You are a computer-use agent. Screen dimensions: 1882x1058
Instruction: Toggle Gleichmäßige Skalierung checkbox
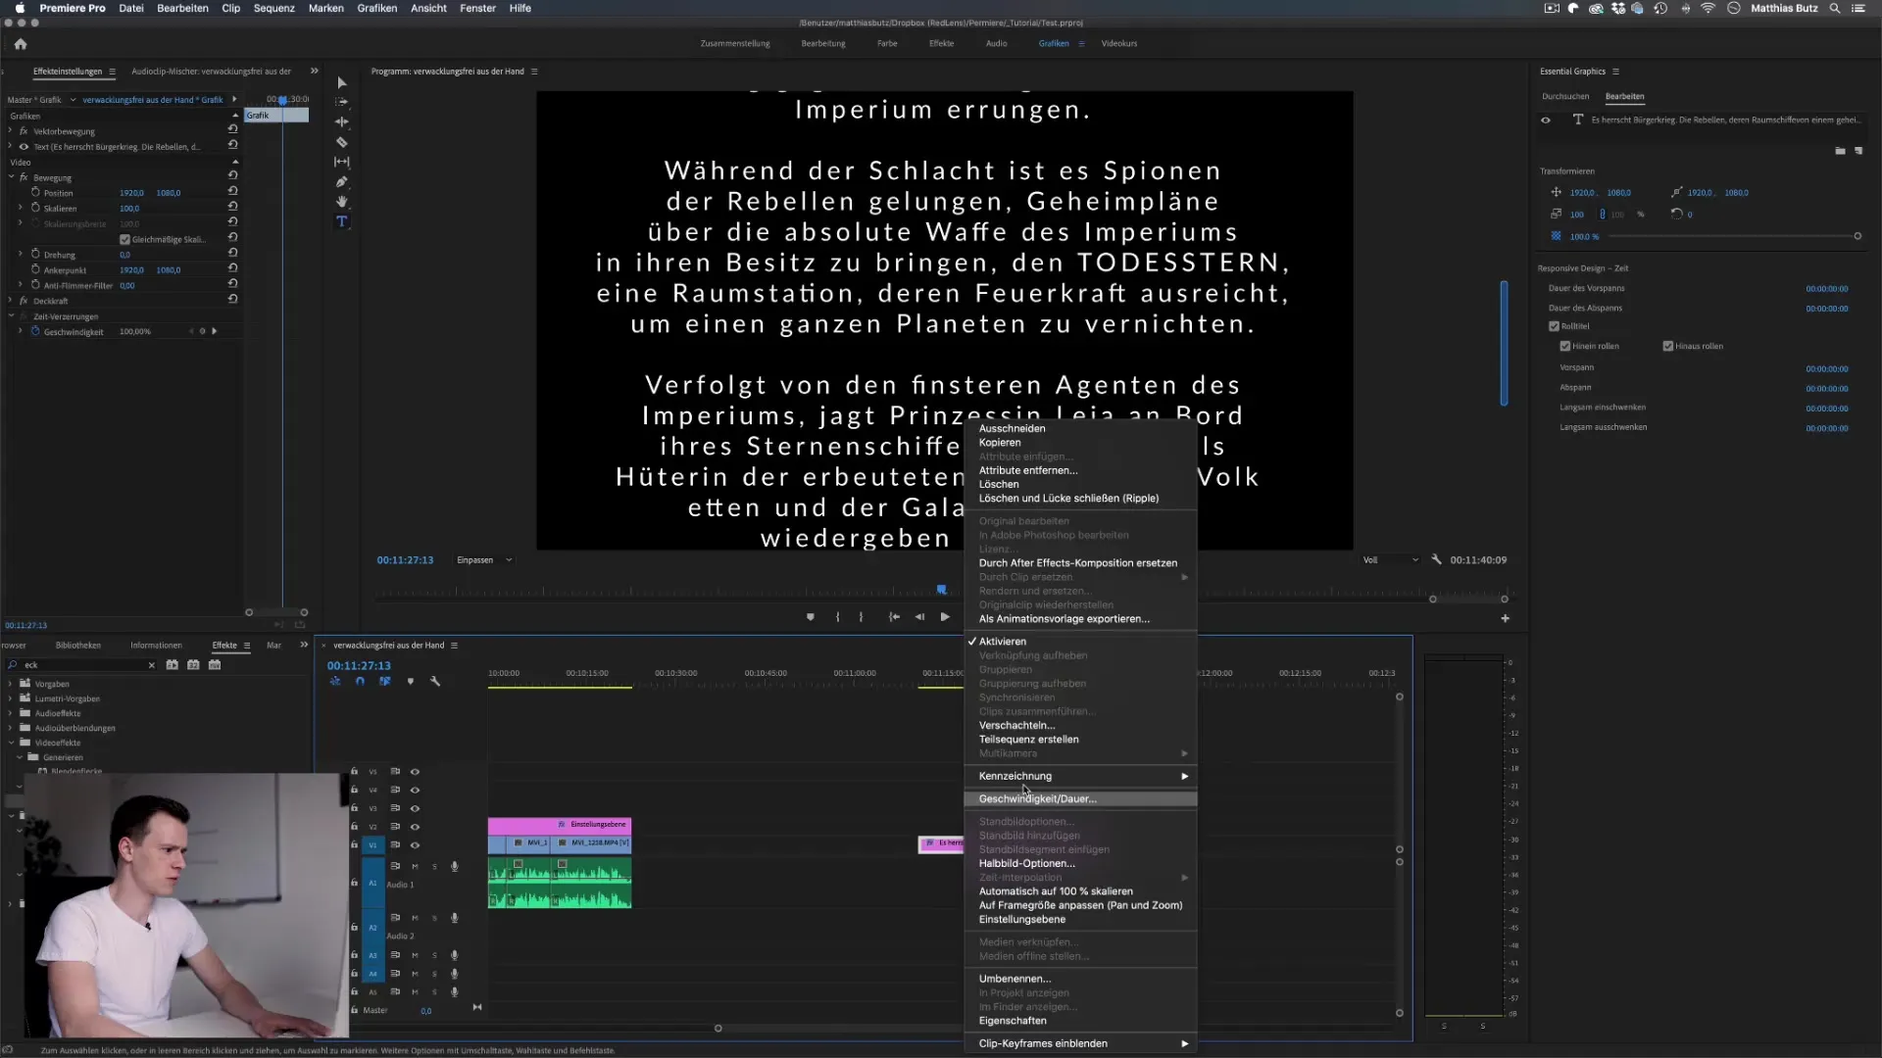(124, 239)
